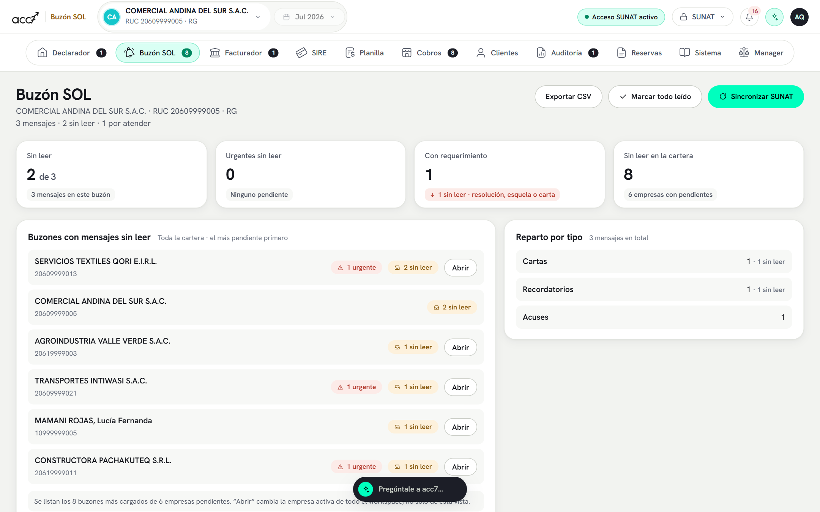820x512 pixels.
Task: Click the Cobros store icon
Action: tap(407, 53)
